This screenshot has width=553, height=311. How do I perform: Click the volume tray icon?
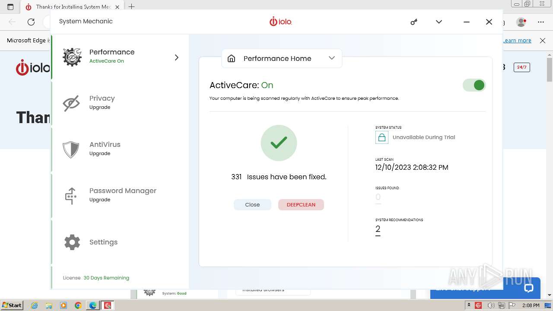click(492, 305)
